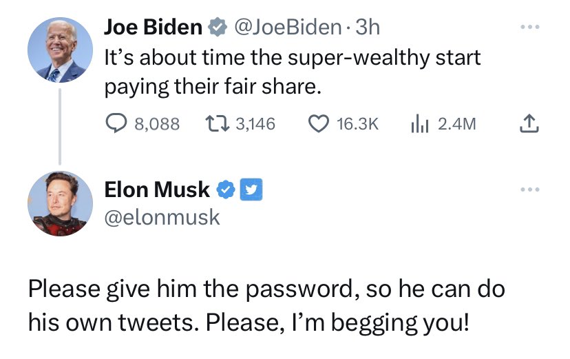Open more options on Joe Biden's tweet
Image resolution: width=570 pixels, height=359 pixels.
coord(528,29)
